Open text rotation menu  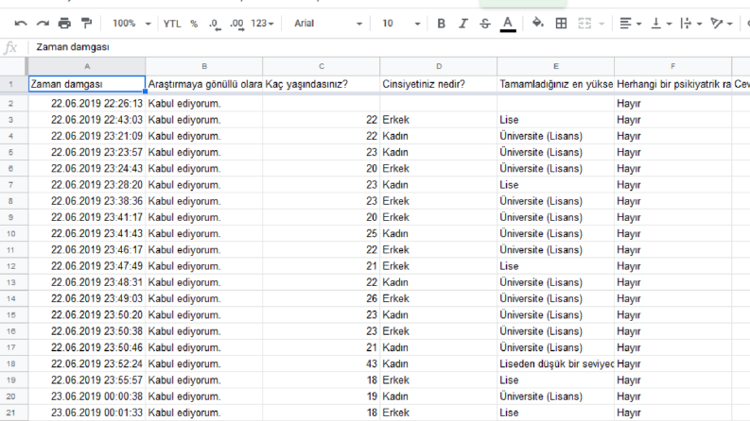tap(722, 24)
